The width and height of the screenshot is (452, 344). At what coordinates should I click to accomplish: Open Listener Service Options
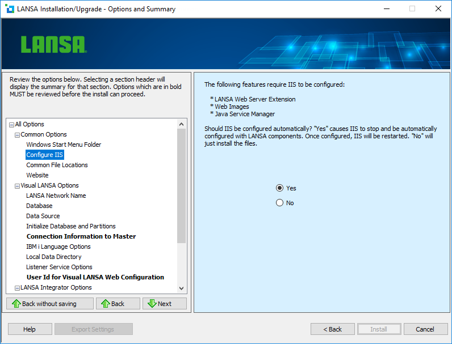(59, 267)
